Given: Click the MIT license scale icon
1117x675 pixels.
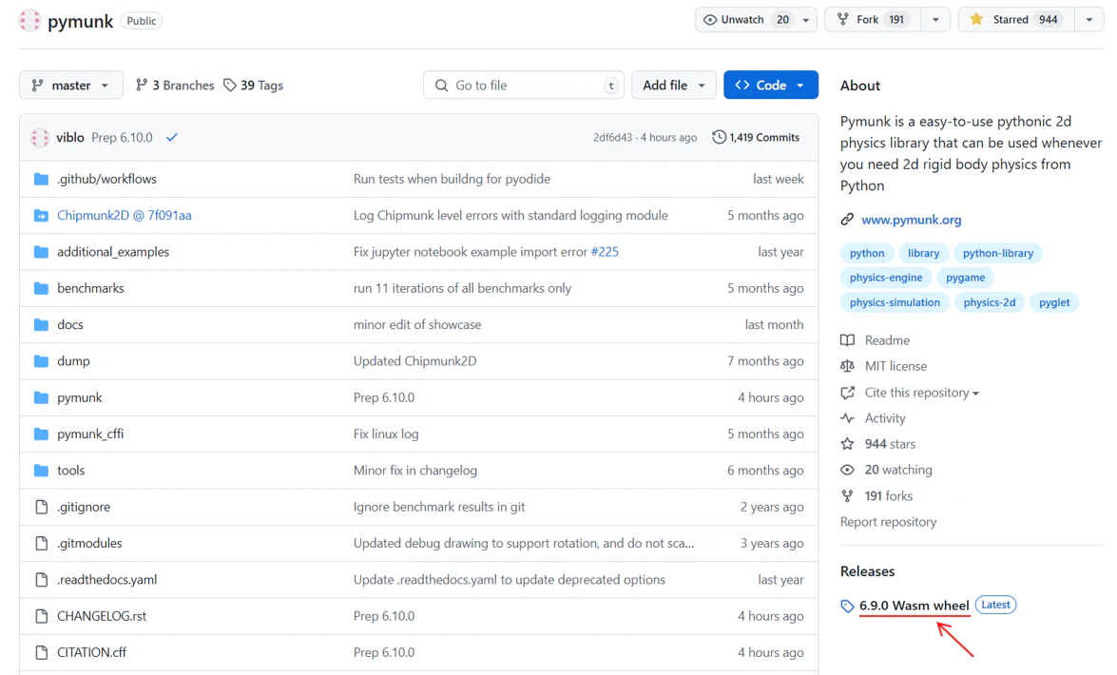Looking at the screenshot, I should [x=847, y=366].
